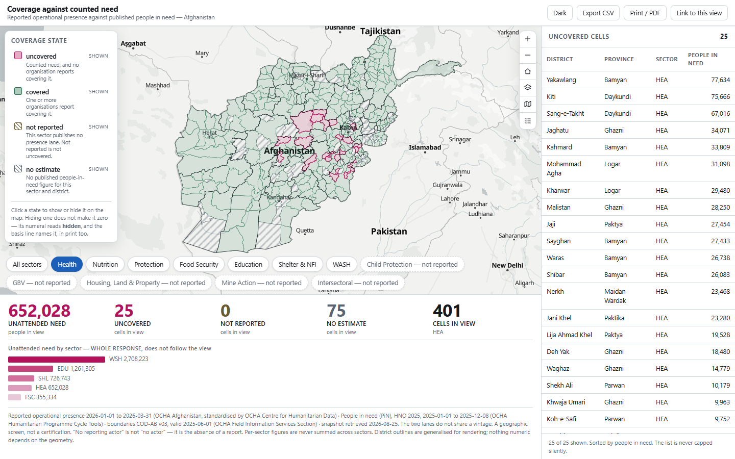This screenshot has width=735, height=459.
Task: Select the Khwaja Umari district row
Action: (638, 402)
